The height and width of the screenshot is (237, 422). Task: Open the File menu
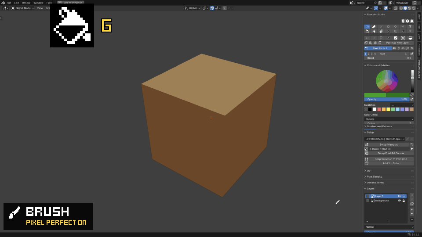click(9, 3)
